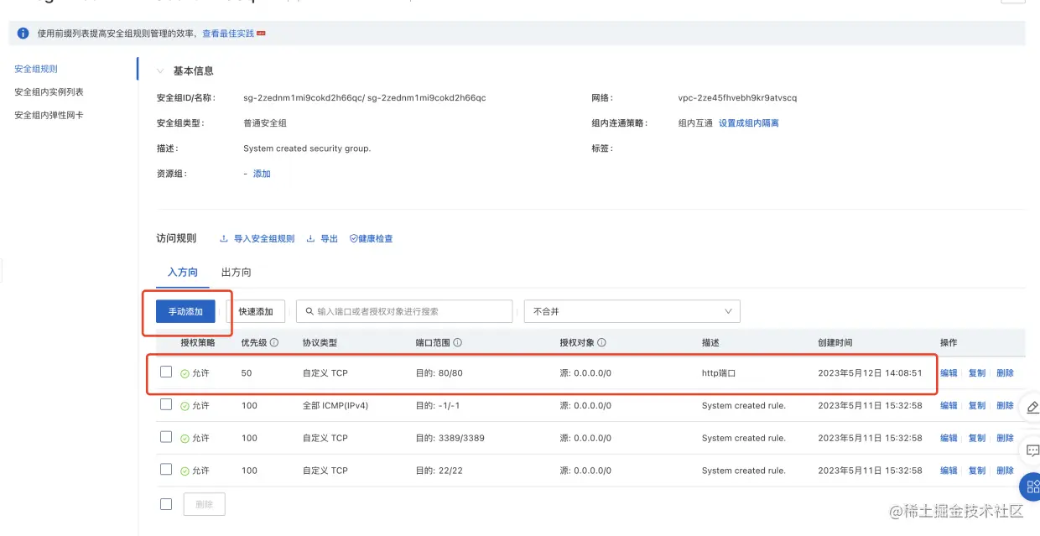
Task: Click 编辑 for the 22/22 rule
Action: (x=949, y=471)
